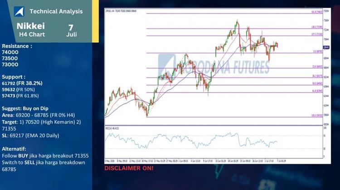Click the current price tag on price axis

point(326,47)
